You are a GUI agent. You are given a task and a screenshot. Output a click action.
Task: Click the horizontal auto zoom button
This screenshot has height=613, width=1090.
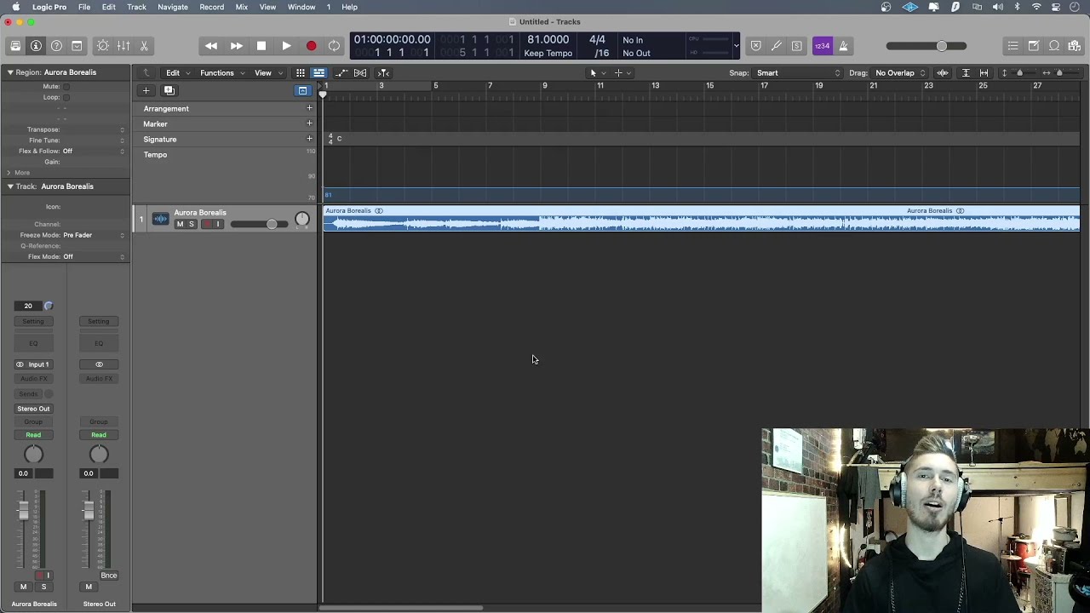tap(984, 73)
